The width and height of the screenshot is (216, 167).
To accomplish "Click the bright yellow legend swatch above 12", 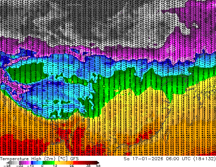I will coord(56,163).
